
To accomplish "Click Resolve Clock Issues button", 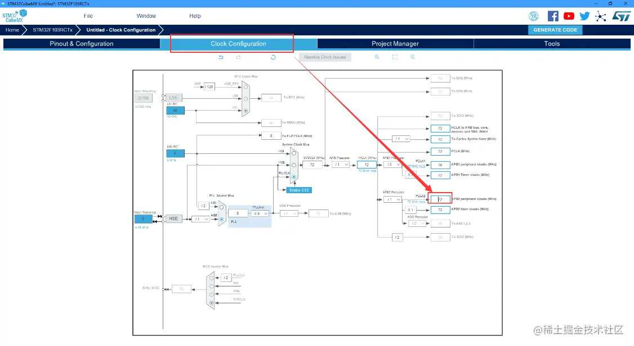I will tap(325, 57).
